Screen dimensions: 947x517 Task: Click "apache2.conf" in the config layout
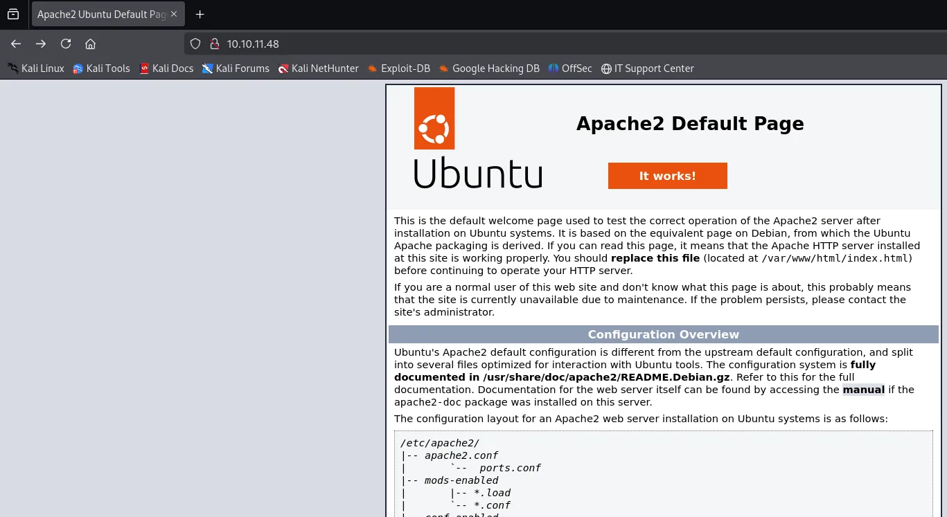point(461,455)
